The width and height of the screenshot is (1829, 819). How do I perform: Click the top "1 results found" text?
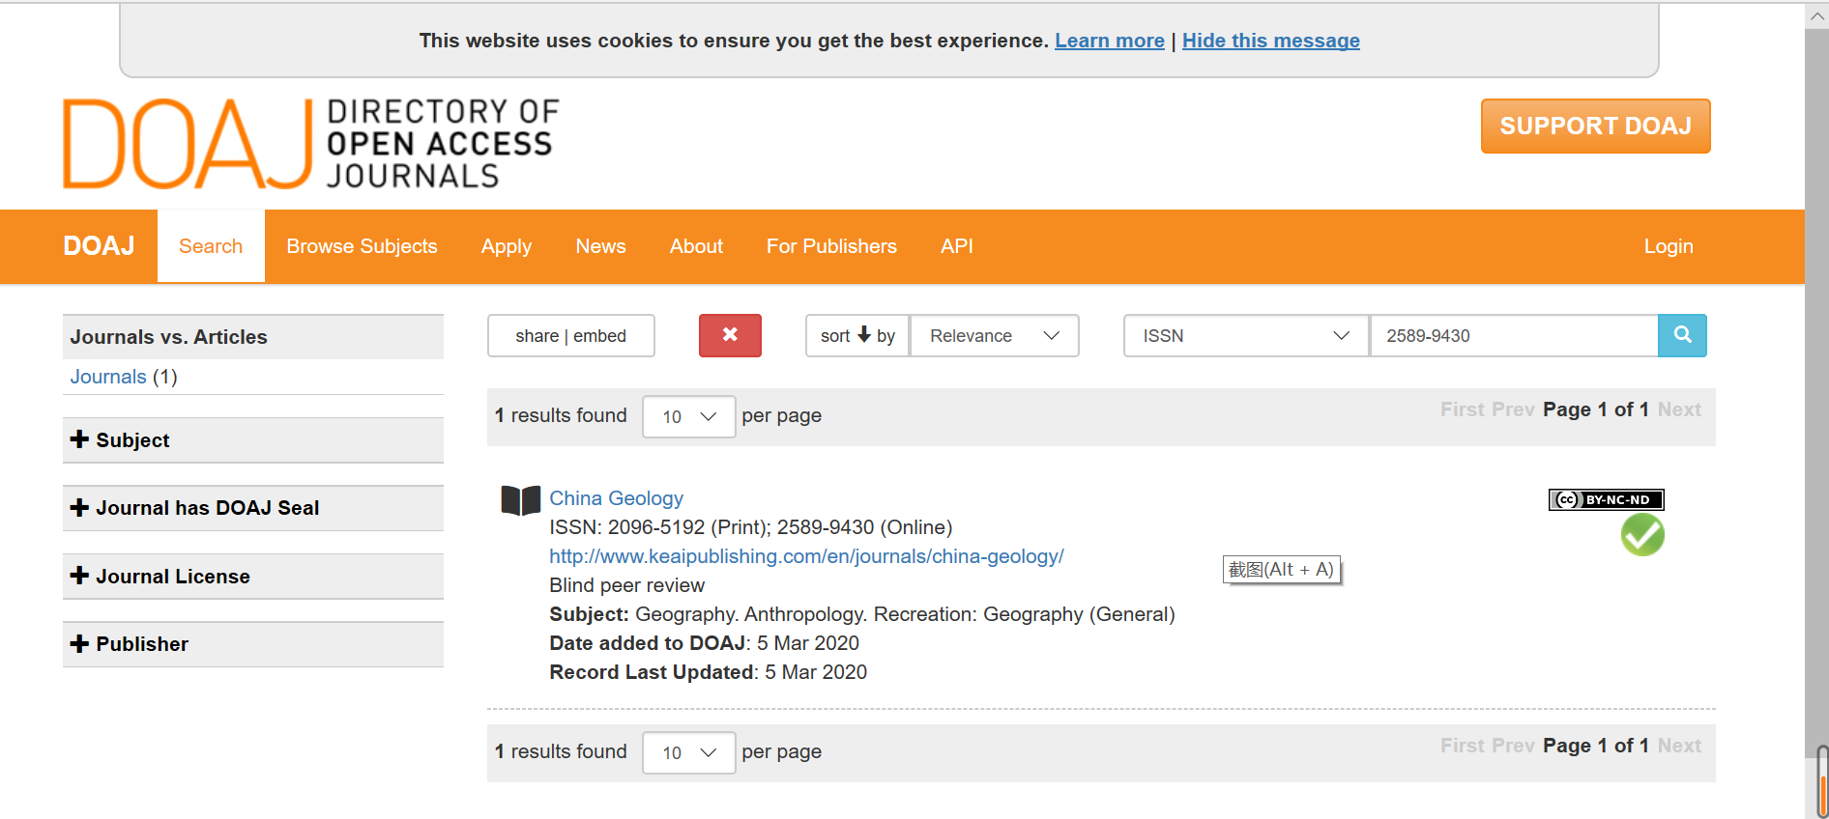tap(561, 415)
